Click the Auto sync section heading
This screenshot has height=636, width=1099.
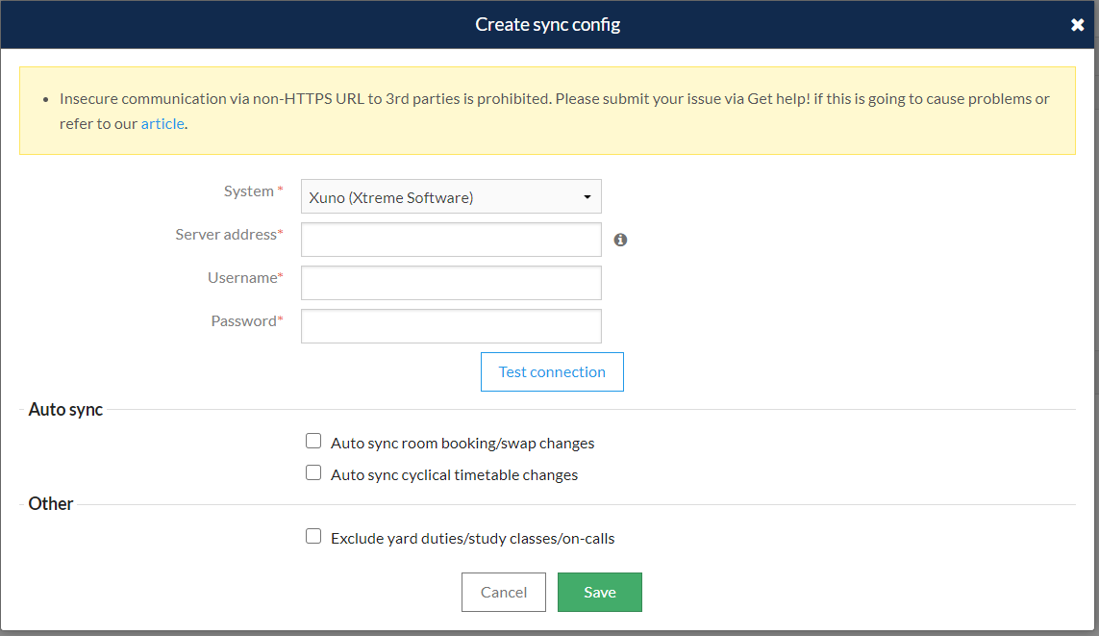(x=65, y=410)
